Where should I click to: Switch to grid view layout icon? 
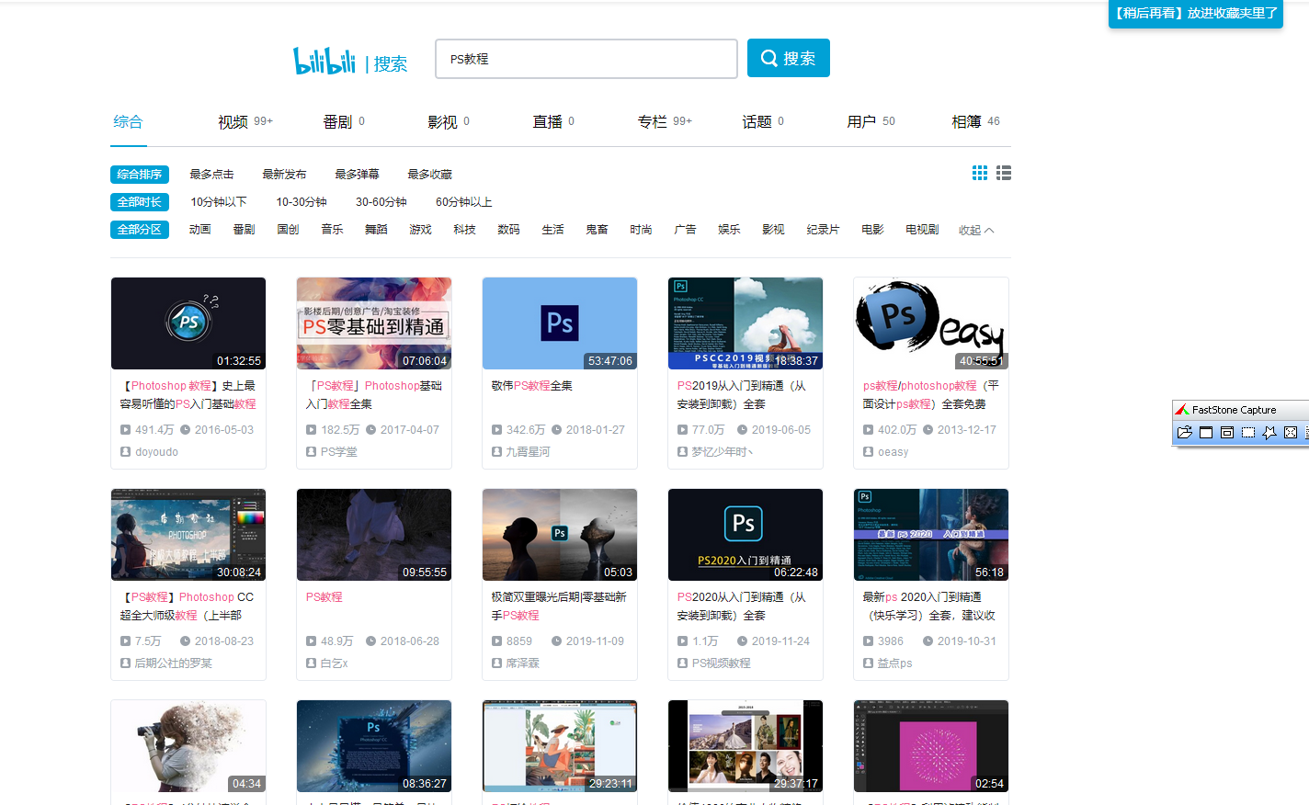coord(980,173)
